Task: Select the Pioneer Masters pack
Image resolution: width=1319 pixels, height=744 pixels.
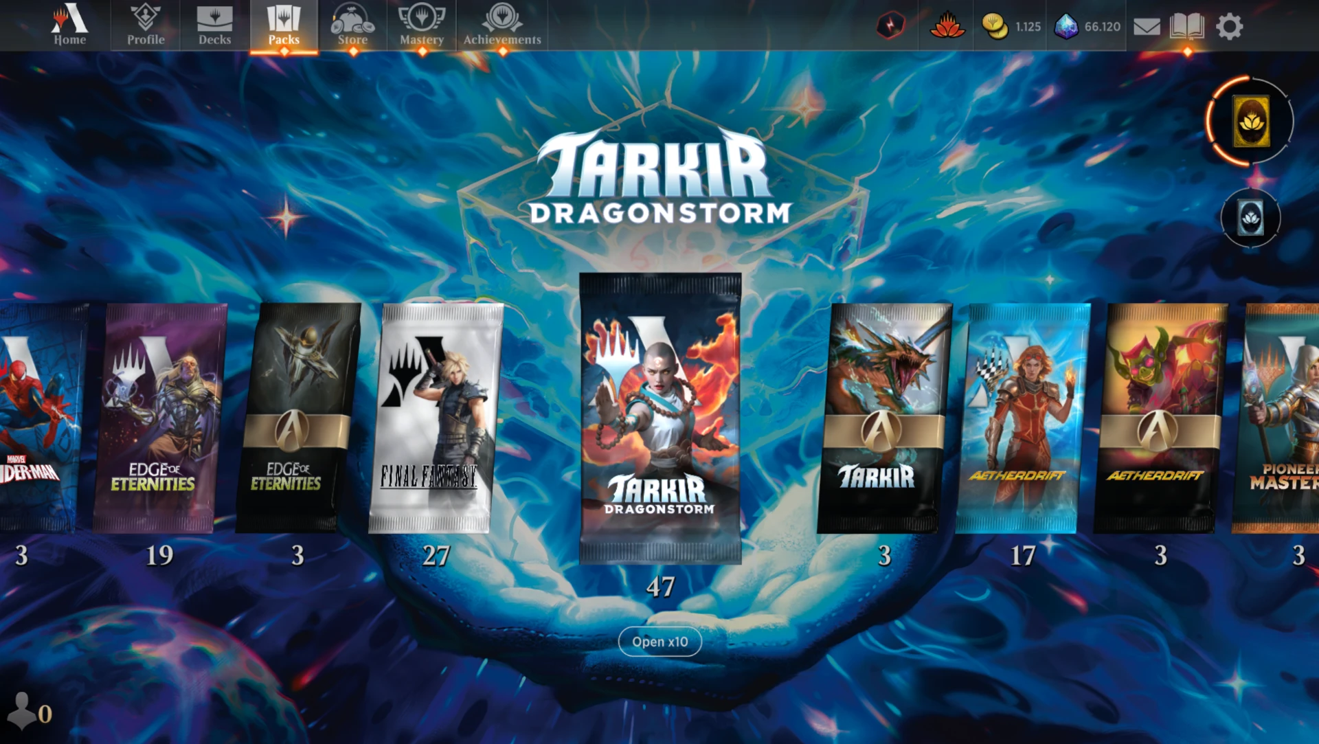Action: point(1276,418)
